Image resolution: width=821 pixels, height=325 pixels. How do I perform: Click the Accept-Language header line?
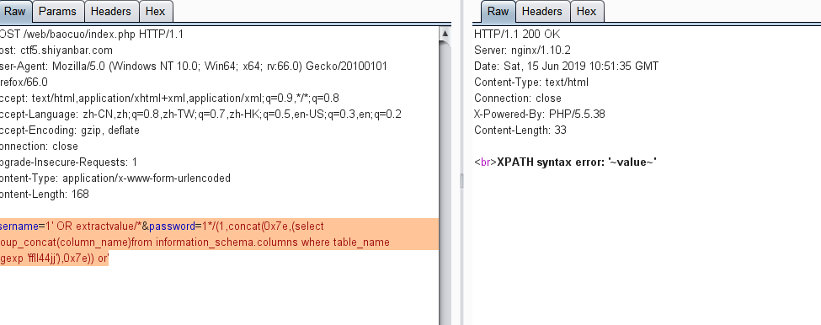[200, 115]
